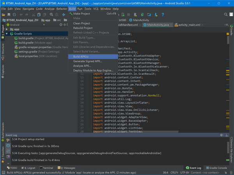Image resolution: width=234 pixels, height=175 pixels.
Task: Open the Terminal tool window button
Action: point(46,168)
